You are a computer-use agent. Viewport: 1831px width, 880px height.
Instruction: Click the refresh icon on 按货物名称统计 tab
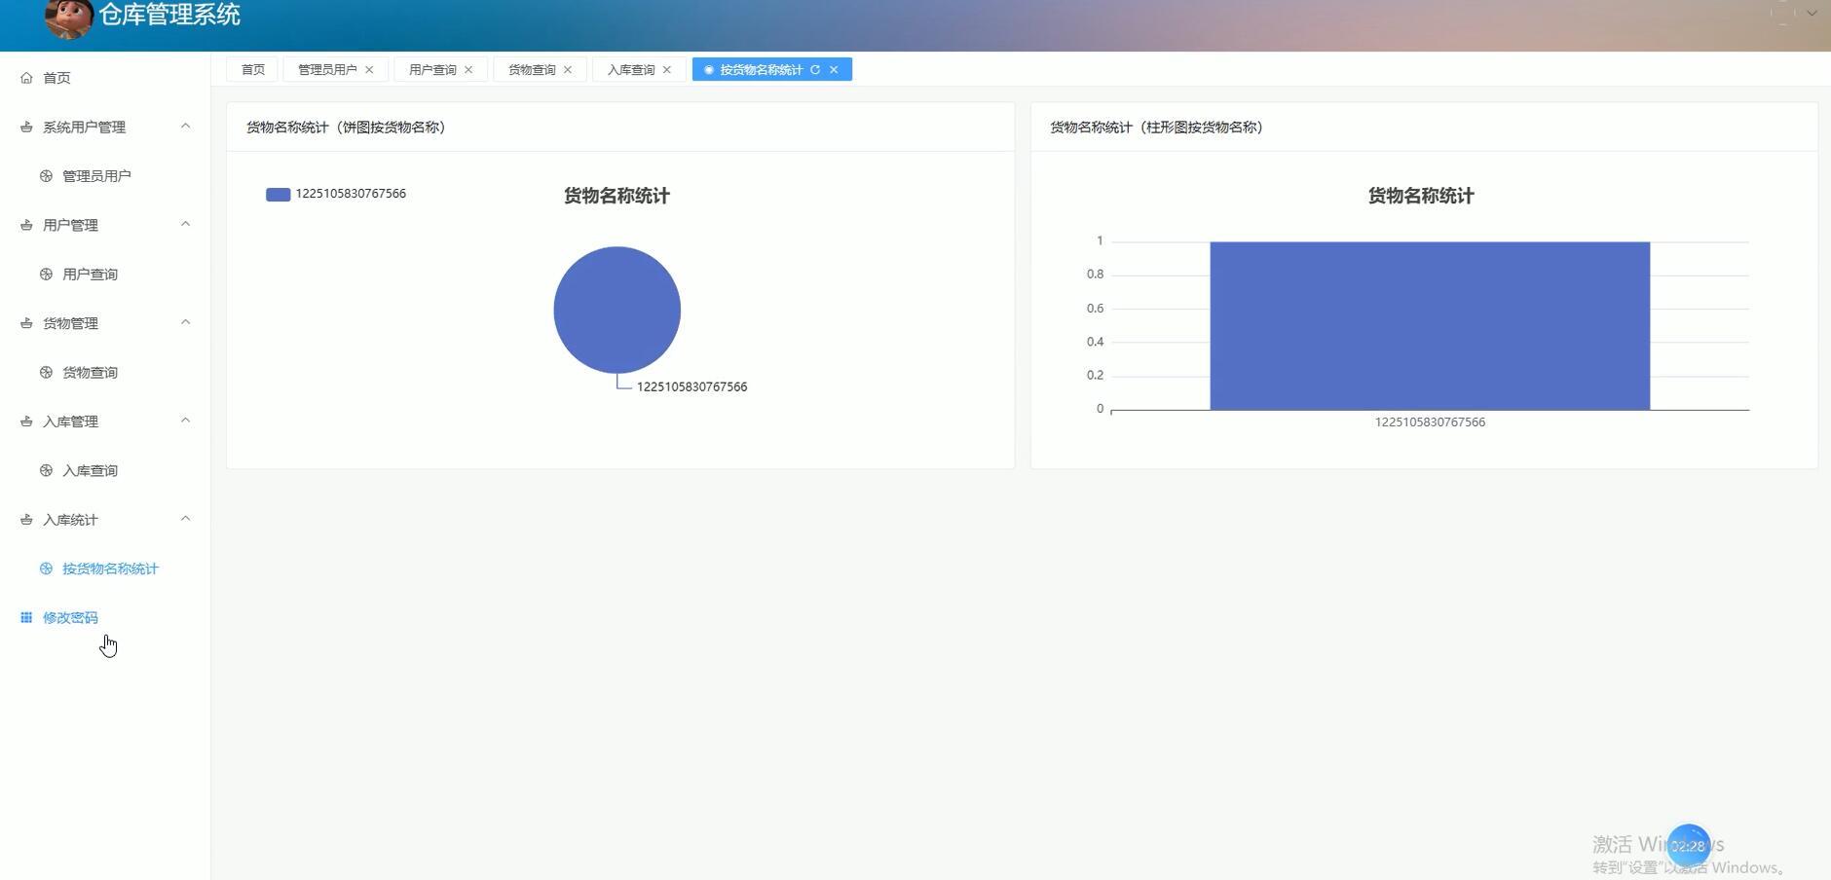point(815,69)
